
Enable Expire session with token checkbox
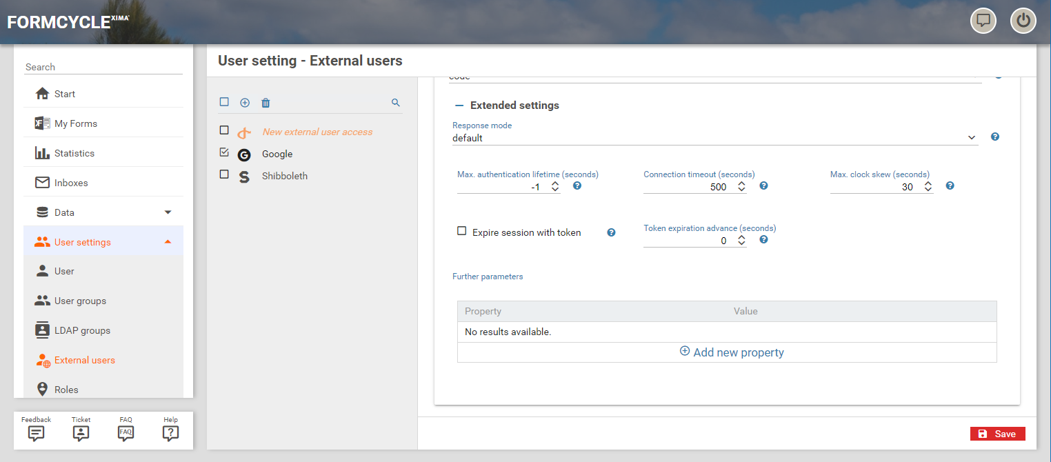[462, 232]
